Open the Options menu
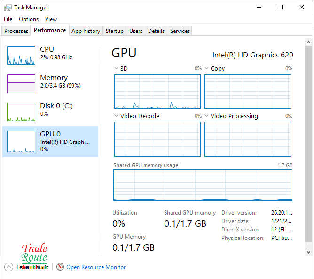314x279 pixels. pos(29,19)
